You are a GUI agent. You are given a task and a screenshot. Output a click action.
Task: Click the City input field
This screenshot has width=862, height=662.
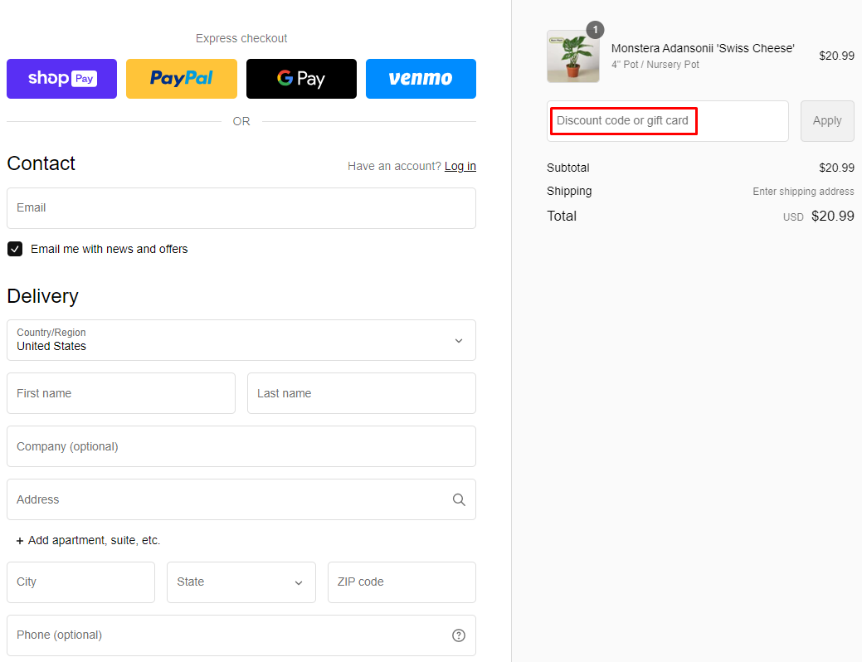click(80, 582)
